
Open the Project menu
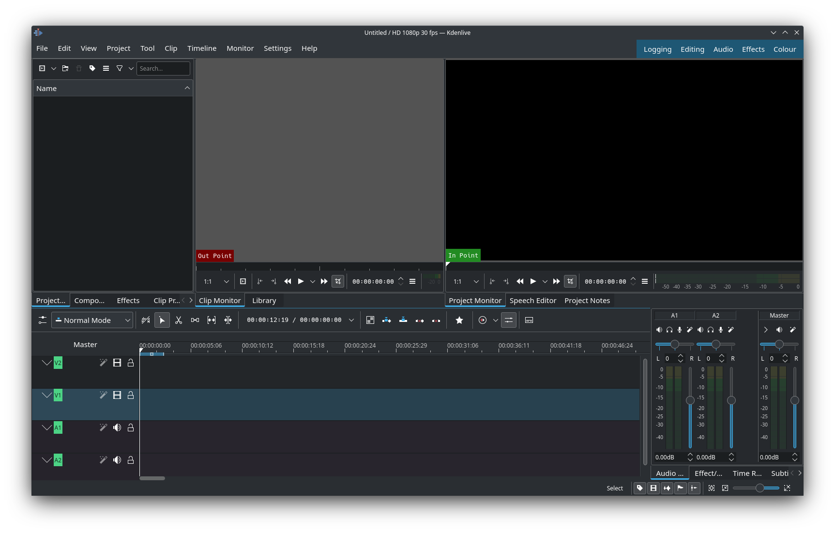(119, 48)
